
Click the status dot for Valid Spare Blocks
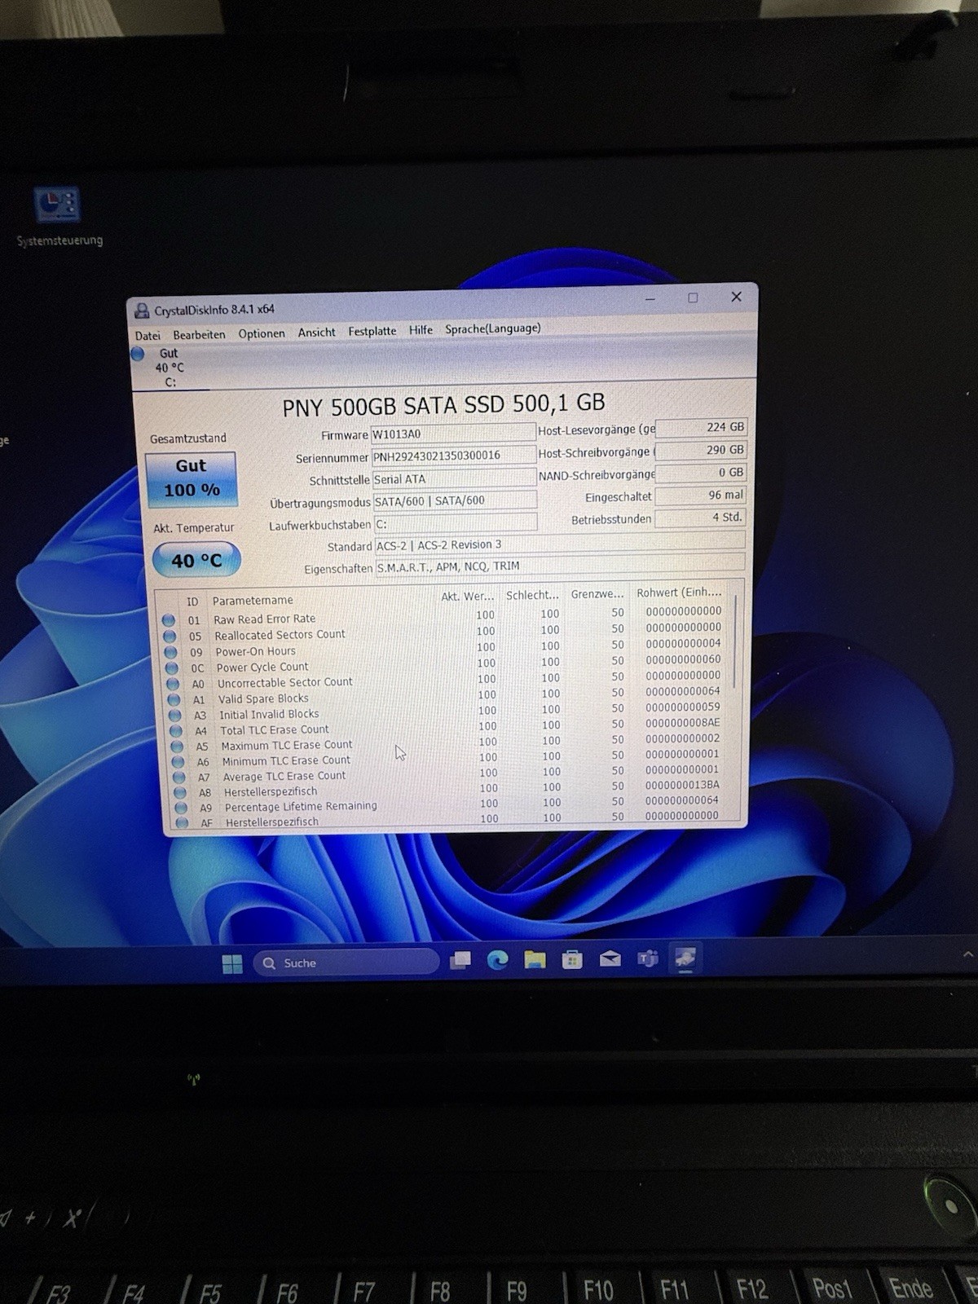[174, 699]
